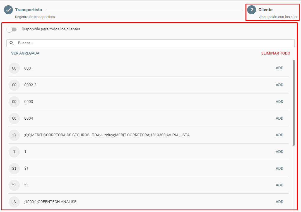Viewport: 301px width, 212px height.
Task: Add the MERIT CORRETORA DE SEGUROS client
Action: (x=280, y=135)
